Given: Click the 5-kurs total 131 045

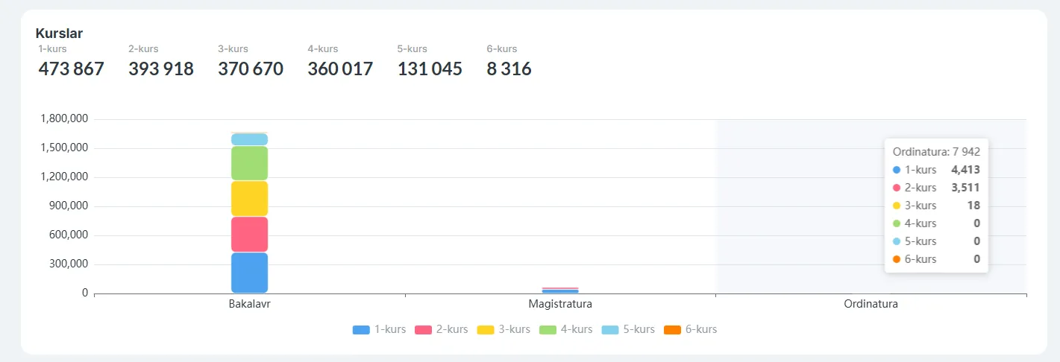Looking at the screenshot, I should click(x=430, y=69).
